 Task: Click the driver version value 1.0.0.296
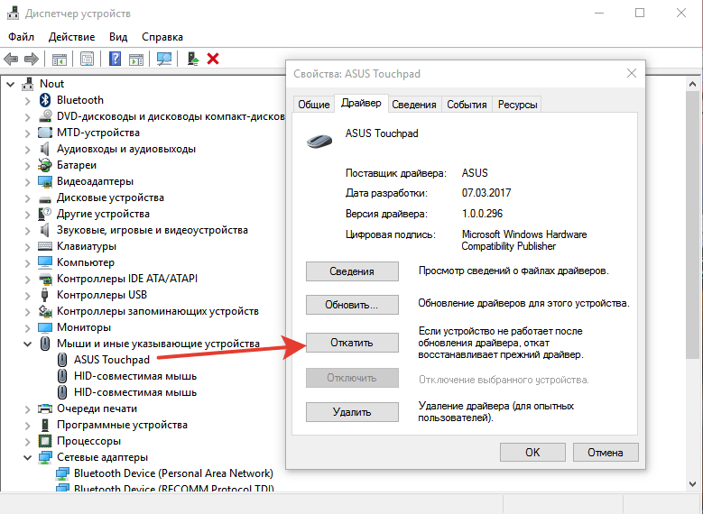coord(482,214)
